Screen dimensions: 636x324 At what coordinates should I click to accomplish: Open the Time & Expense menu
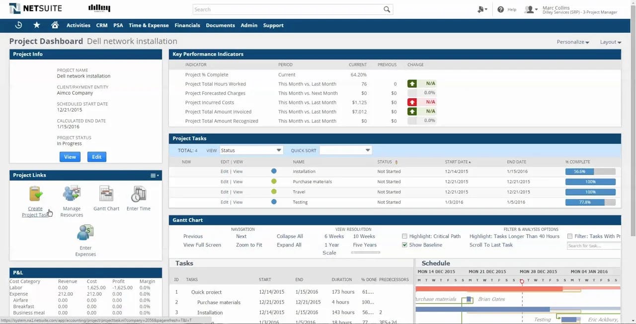pos(149,25)
